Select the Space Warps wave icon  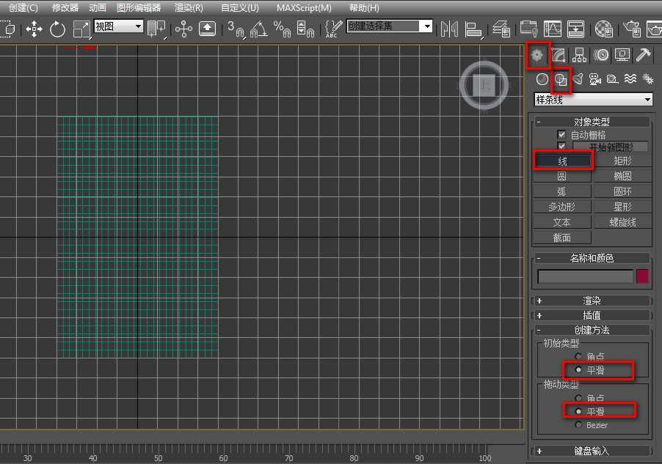click(x=630, y=79)
